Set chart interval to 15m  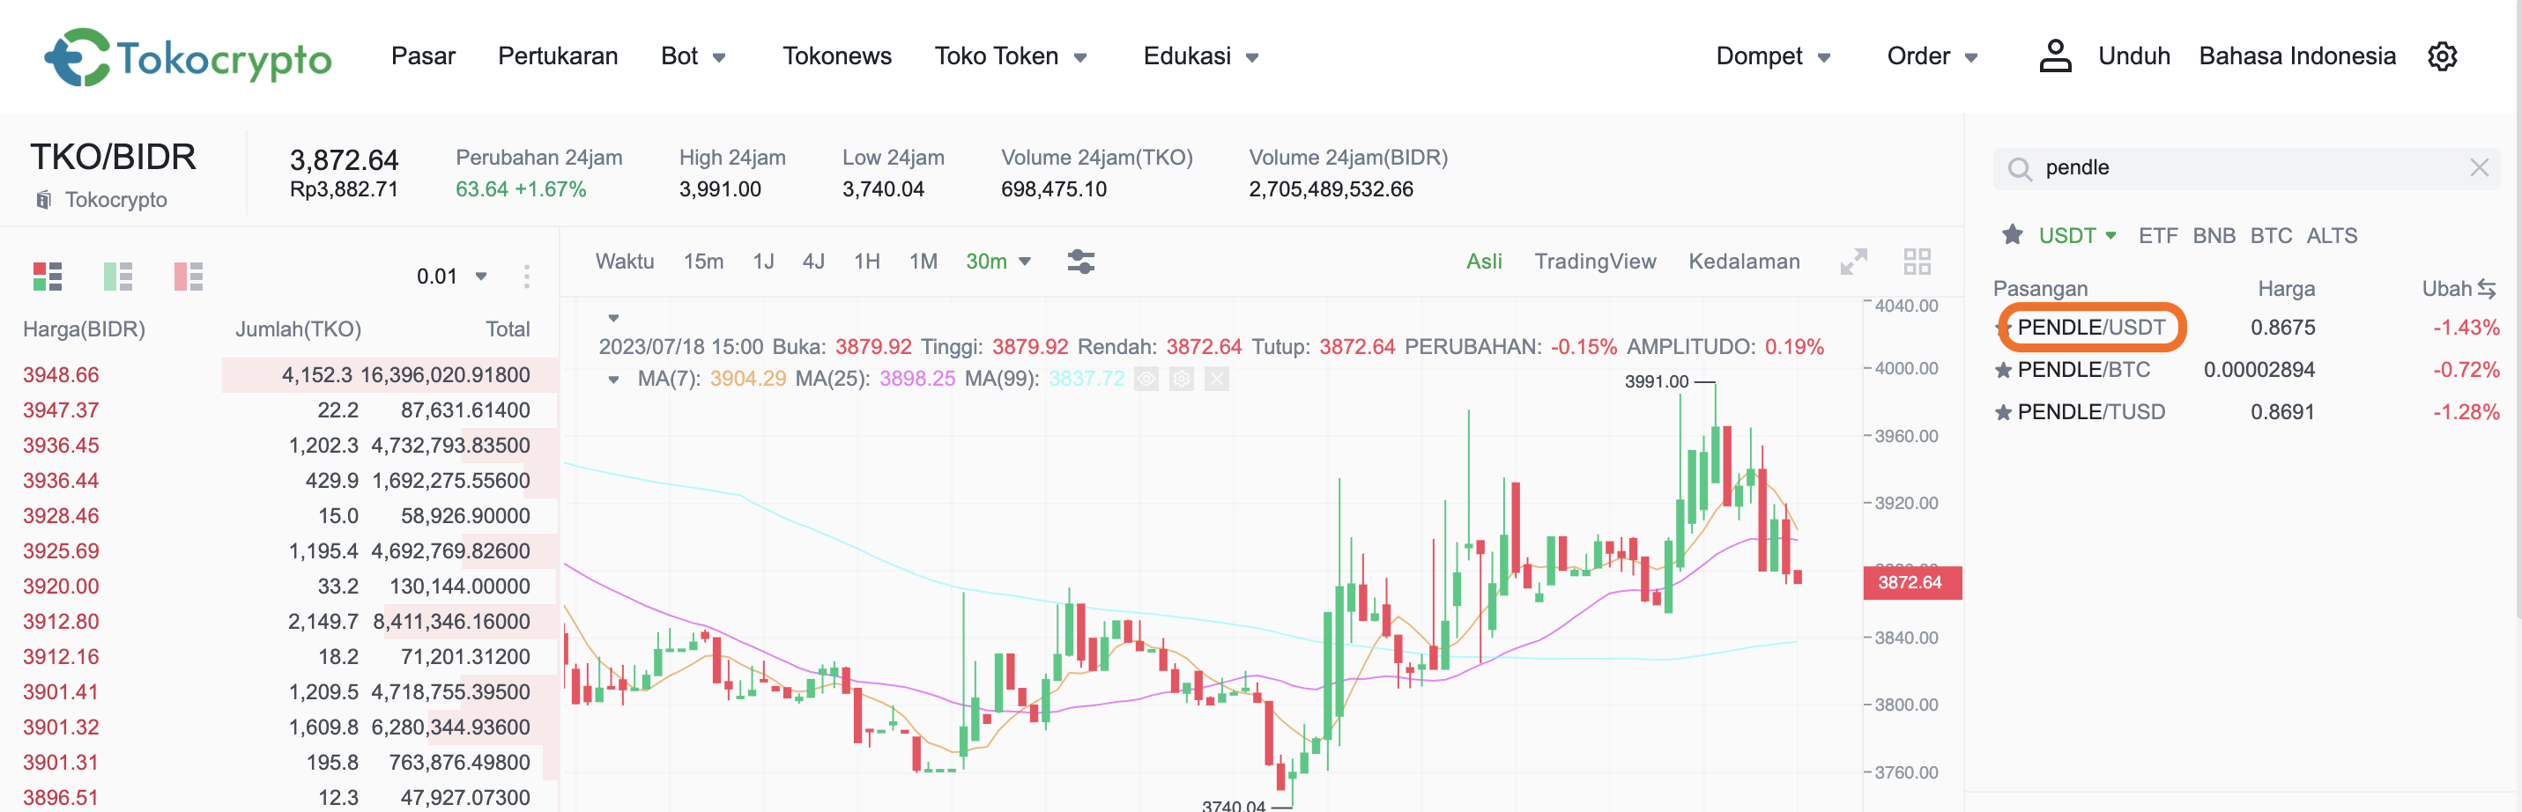click(x=703, y=262)
